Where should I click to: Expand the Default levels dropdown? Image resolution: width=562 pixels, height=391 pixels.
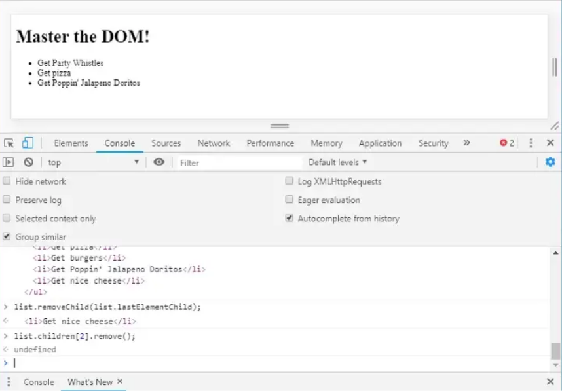tap(338, 162)
